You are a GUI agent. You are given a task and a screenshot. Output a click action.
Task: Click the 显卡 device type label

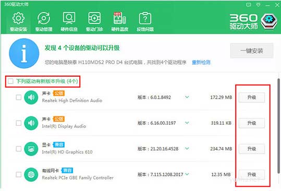point(46,145)
